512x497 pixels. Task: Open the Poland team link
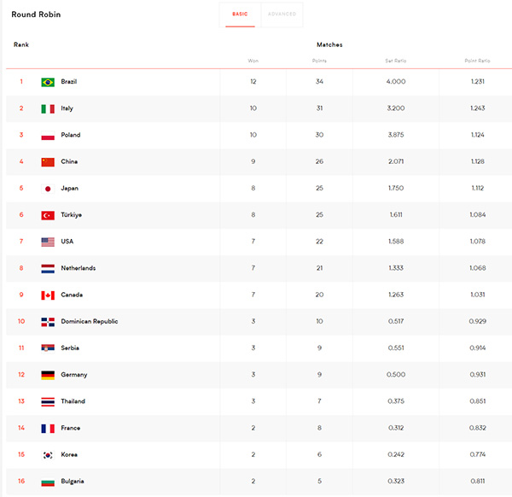pos(71,135)
